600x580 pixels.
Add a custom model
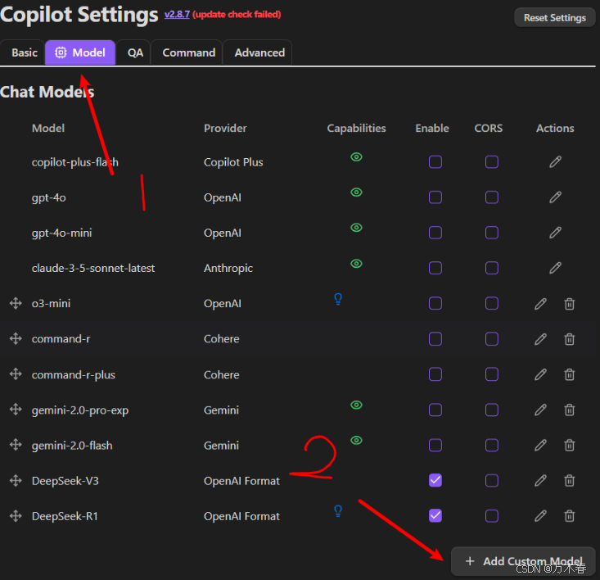(x=523, y=561)
